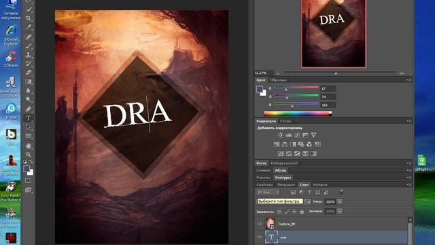Add an Exposure adjustment

click(x=305, y=135)
